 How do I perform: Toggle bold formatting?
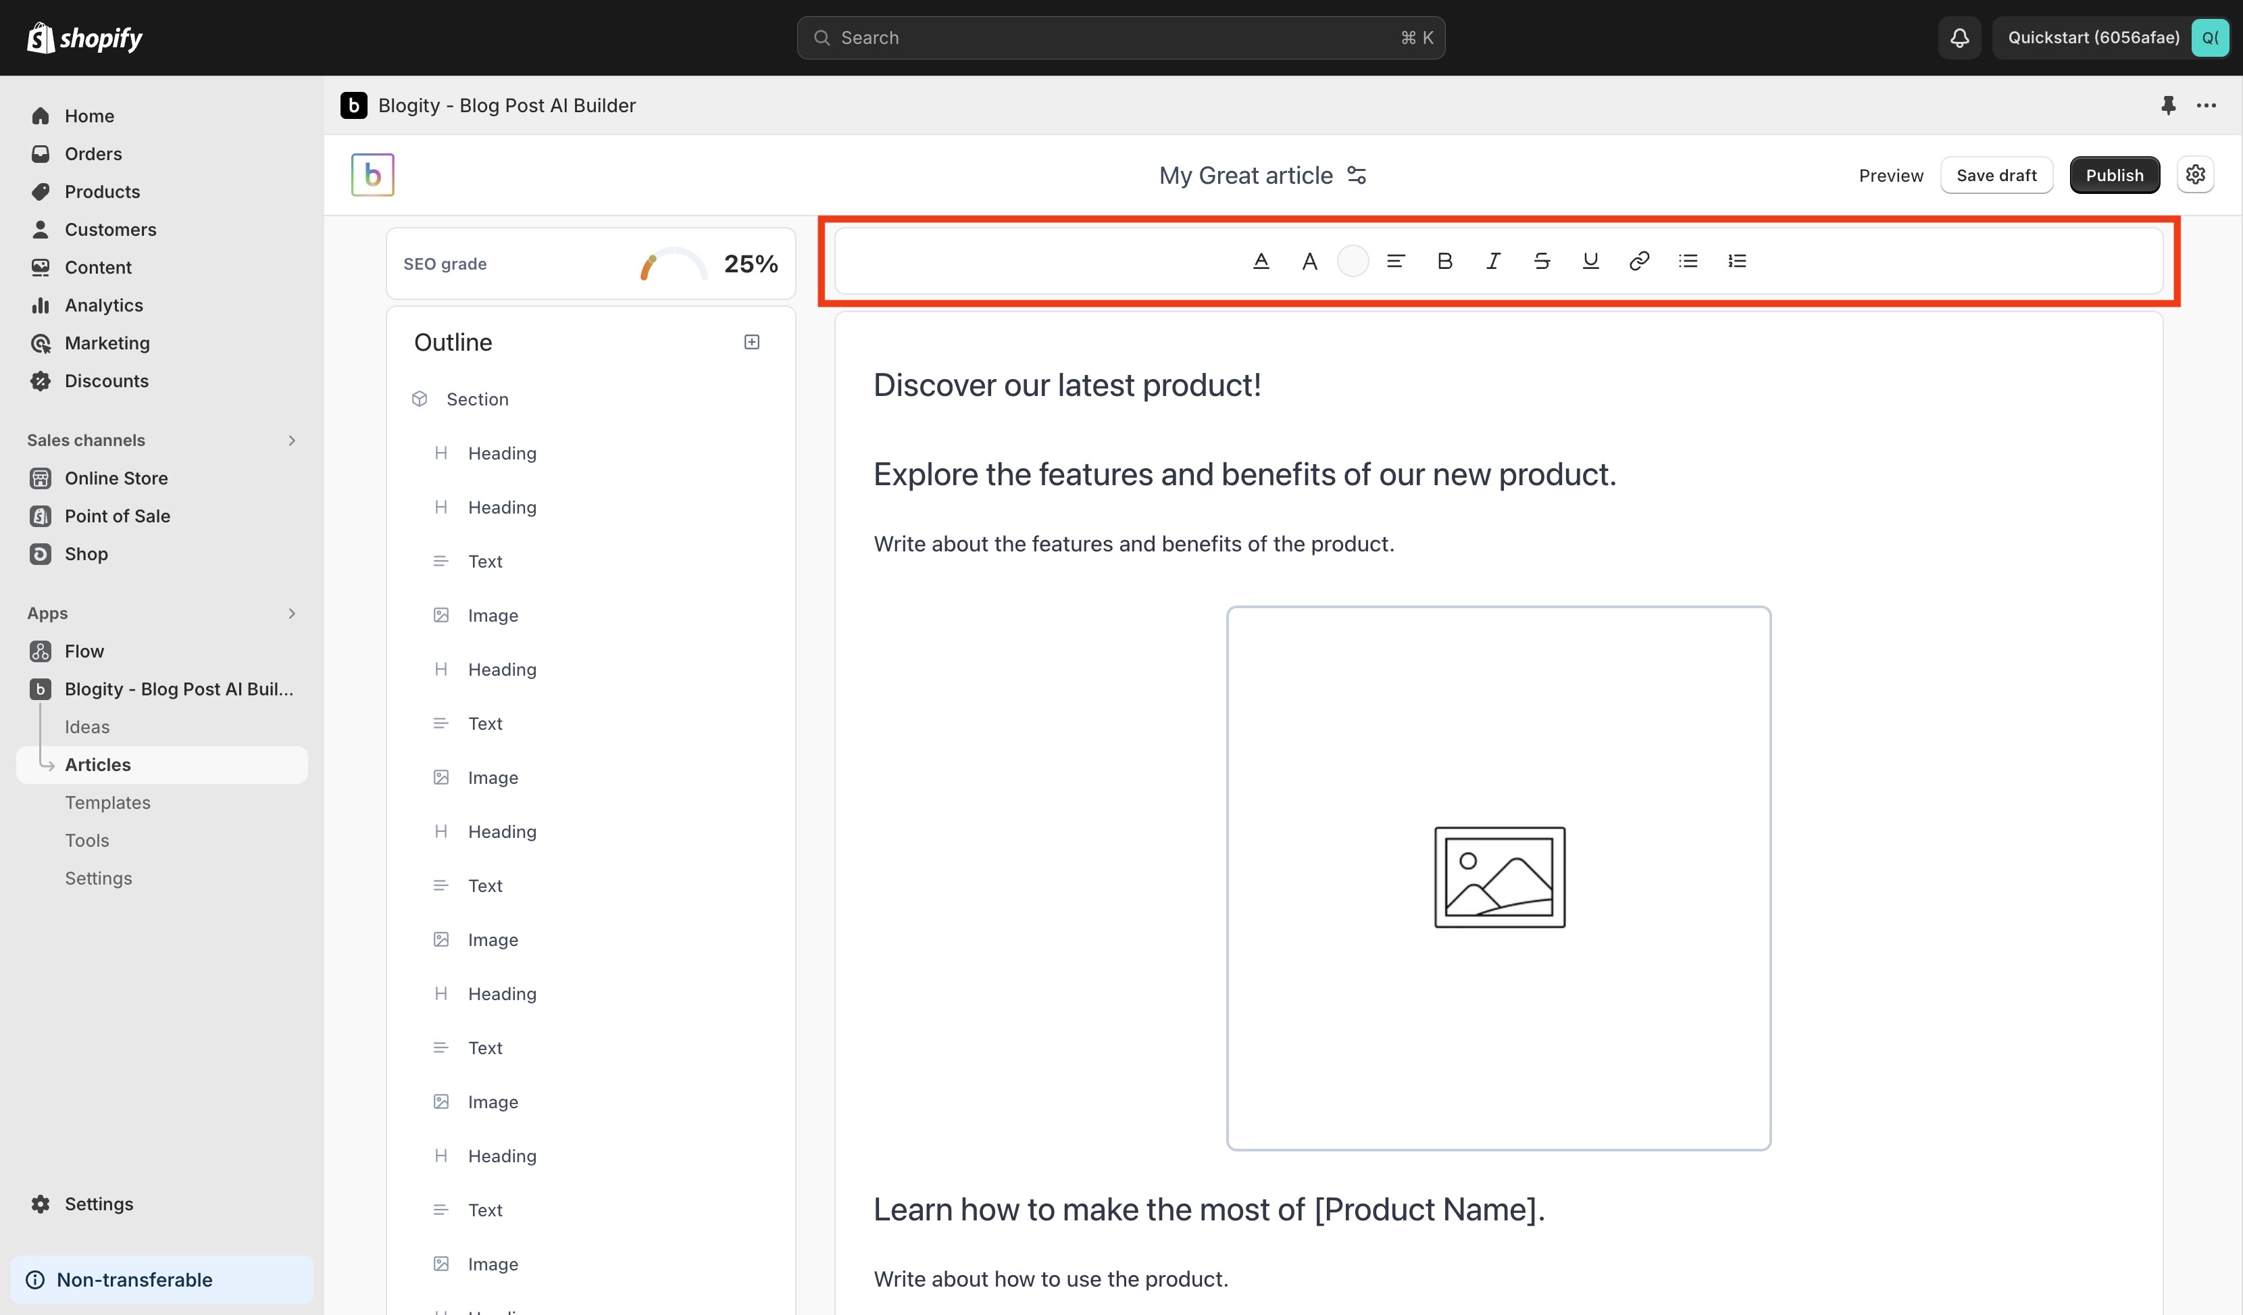[1444, 261]
